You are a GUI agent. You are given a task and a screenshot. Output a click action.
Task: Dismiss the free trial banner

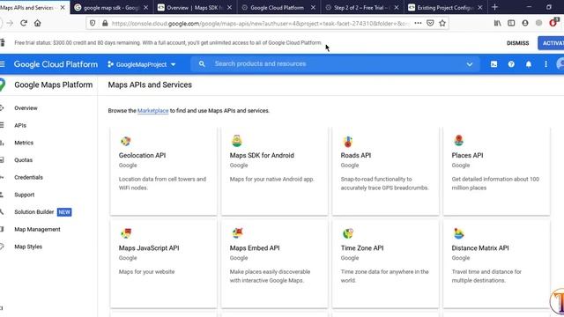click(x=517, y=43)
